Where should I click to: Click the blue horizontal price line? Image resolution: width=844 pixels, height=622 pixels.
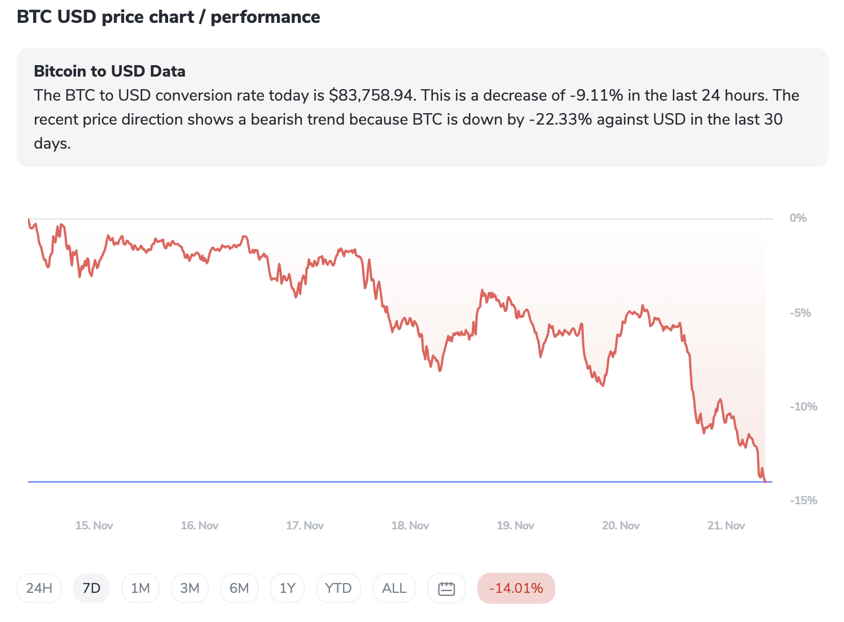343,482
